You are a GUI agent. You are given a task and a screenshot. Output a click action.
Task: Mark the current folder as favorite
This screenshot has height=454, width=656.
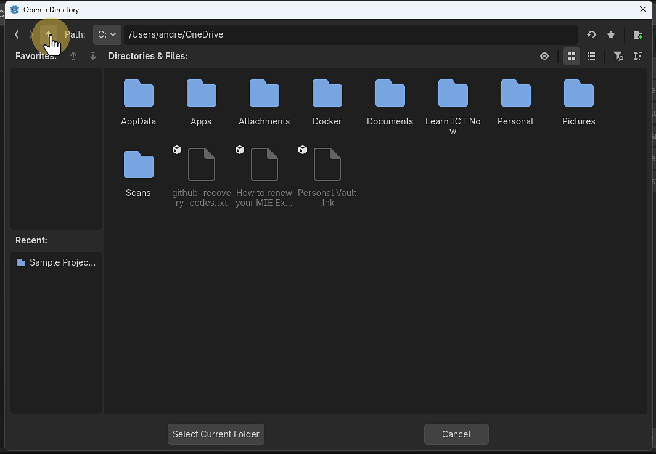pyautogui.click(x=610, y=34)
